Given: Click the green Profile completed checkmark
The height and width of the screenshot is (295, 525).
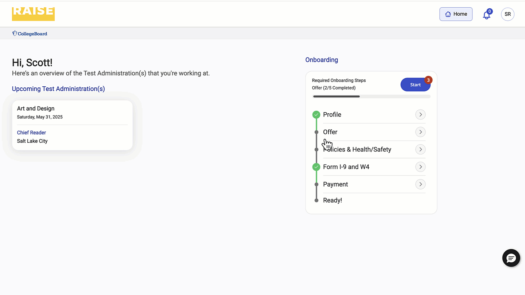Looking at the screenshot, I should (316, 115).
